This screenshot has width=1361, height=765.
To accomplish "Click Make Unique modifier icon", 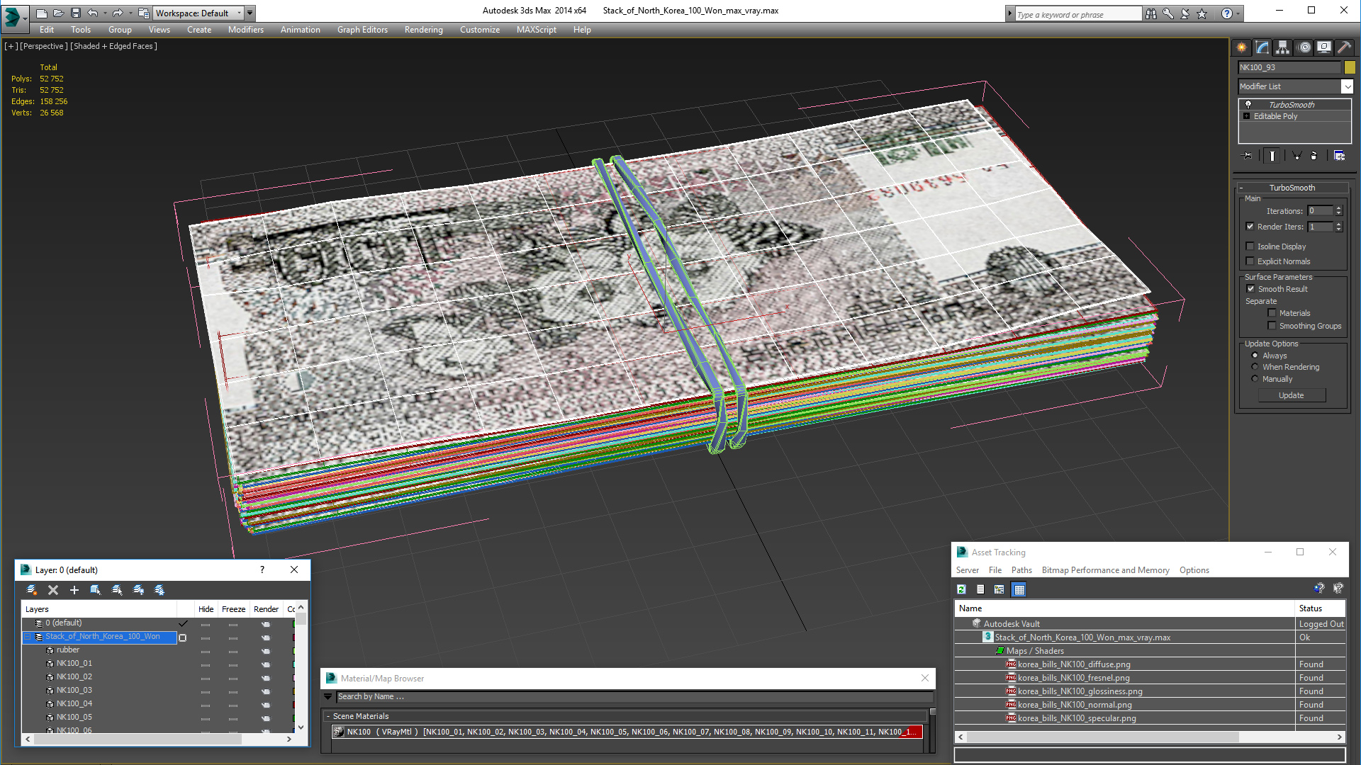I will click(1296, 156).
